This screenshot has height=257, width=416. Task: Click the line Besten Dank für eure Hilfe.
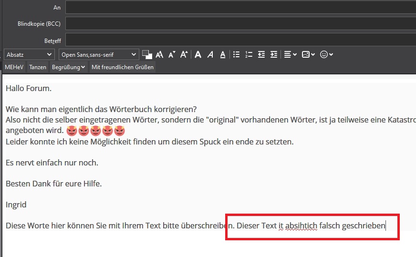(54, 184)
